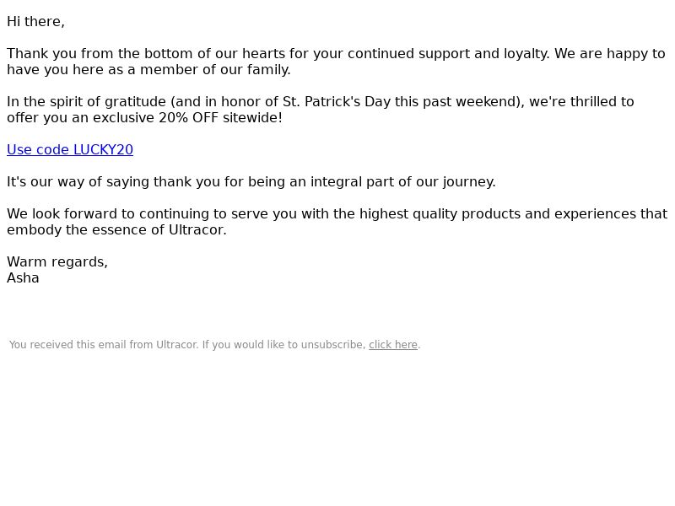The image size is (675, 506).
Task: Click the 'We look forward to continuing' line
Action: tap(337, 214)
